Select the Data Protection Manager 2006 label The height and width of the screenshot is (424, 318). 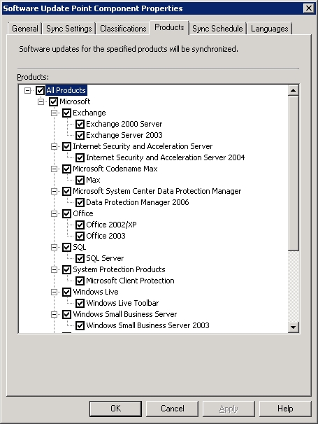coord(138,202)
